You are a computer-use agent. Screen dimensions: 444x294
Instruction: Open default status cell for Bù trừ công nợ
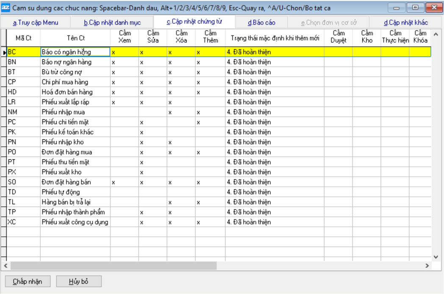274,72
